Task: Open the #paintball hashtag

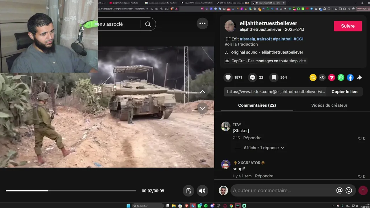Action: (x=283, y=39)
